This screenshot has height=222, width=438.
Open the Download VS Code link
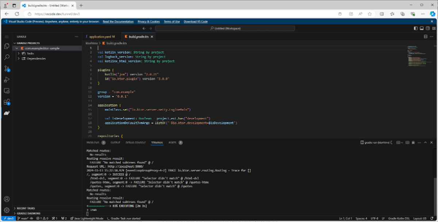click(x=195, y=22)
